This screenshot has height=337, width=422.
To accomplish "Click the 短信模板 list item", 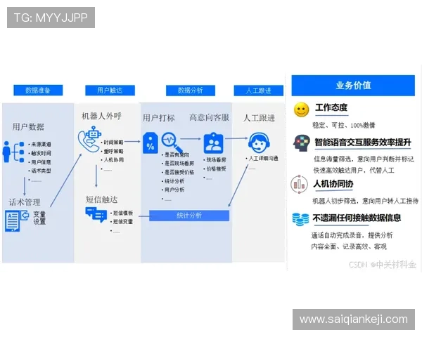I will click(x=122, y=213).
